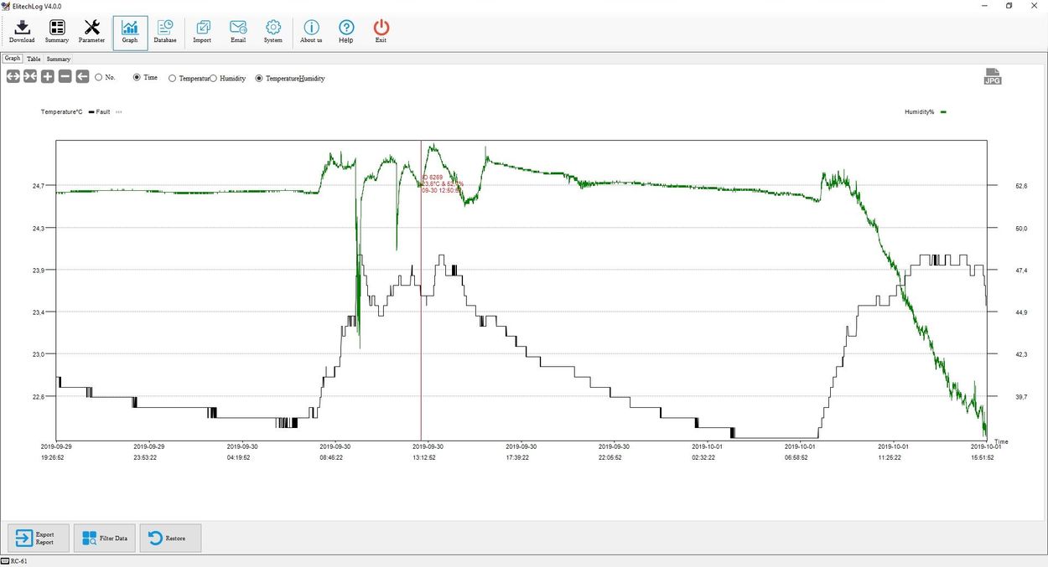The image size is (1048, 567).
Task: Click the horizontal expand arrows icon
Action: tap(13, 77)
